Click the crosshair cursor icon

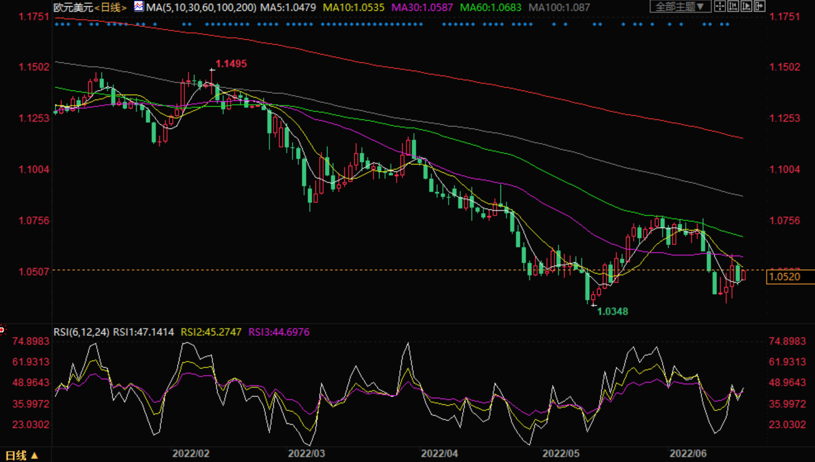click(x=720, y=7)
